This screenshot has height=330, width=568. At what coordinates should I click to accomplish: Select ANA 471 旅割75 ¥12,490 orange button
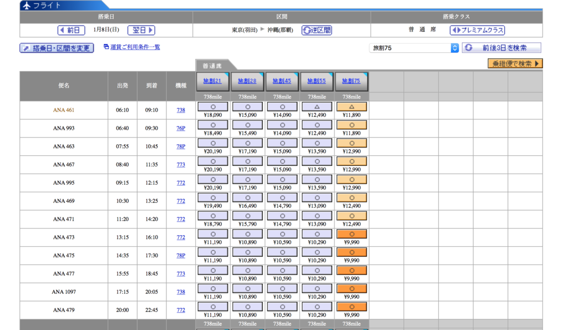click(352, 216)
